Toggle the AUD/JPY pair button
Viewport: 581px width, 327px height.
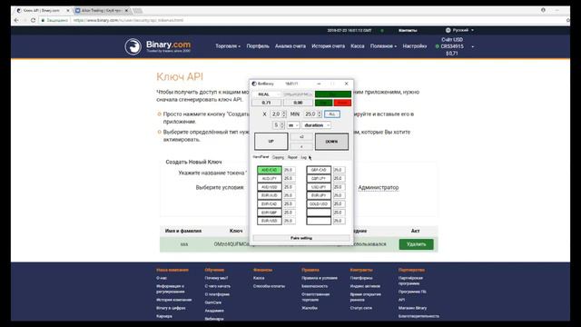[269, 178]
